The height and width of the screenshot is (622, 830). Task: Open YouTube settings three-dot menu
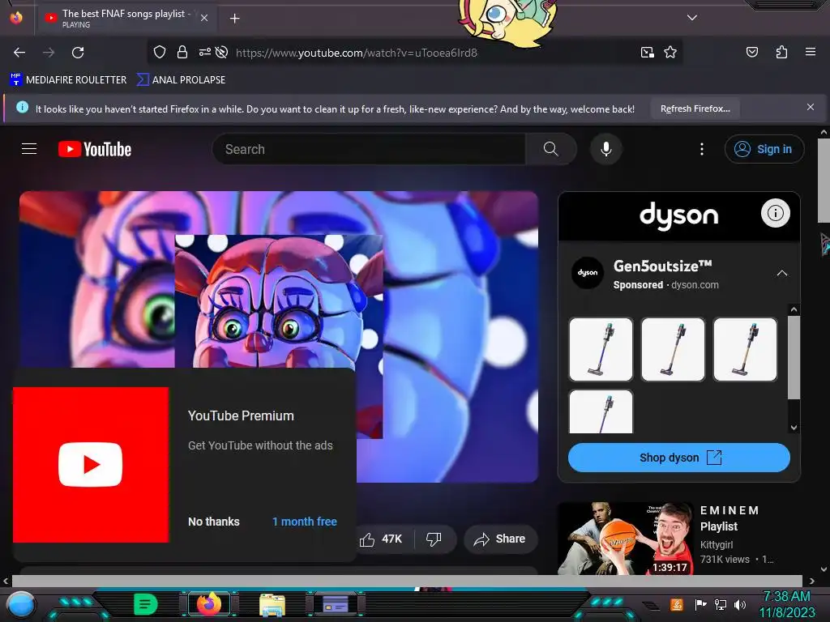pos(702,149)
